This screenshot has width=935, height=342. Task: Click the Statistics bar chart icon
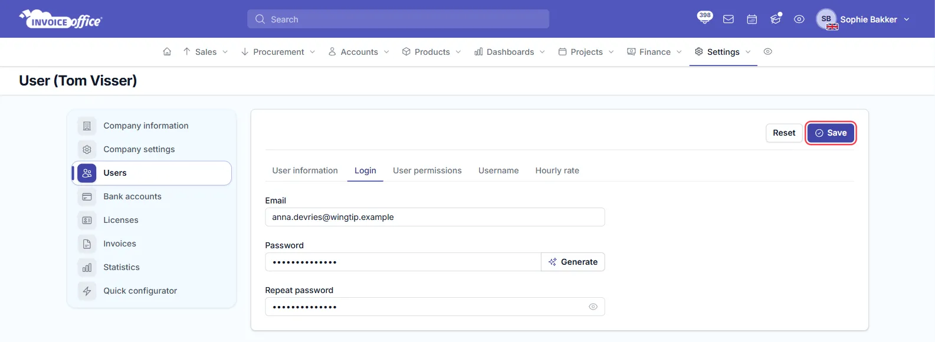(x=87, y=267)
